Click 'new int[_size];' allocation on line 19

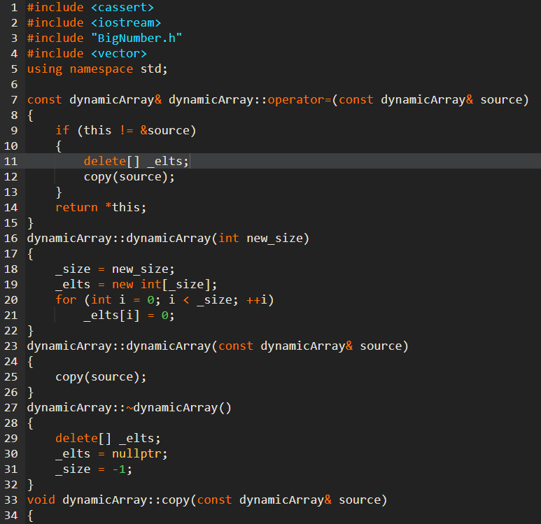point(164,285)
